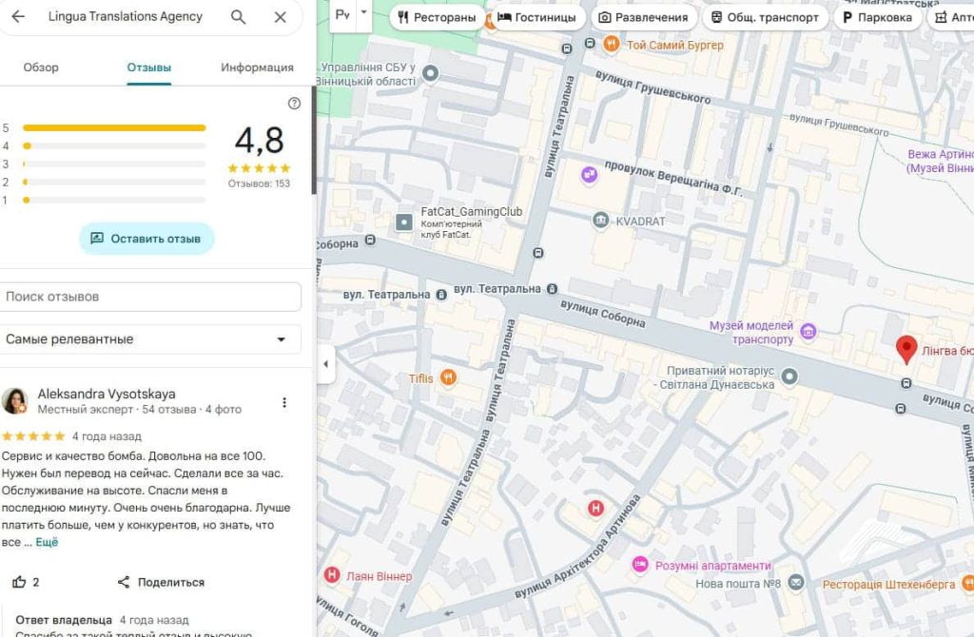
Task: Click the Музей моделей транспорту marker
Action: 808,332
